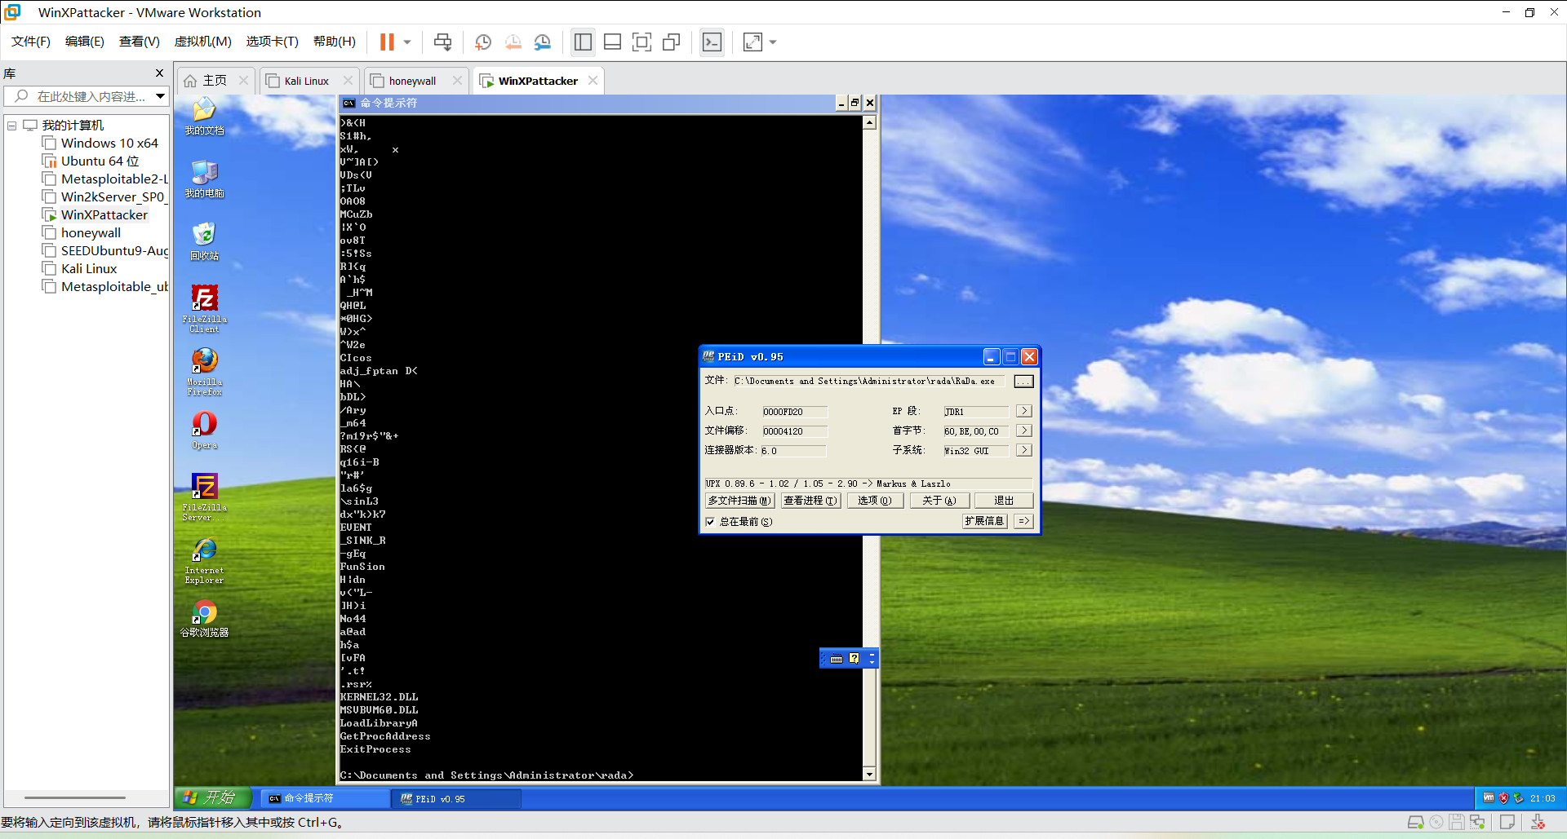The width and height of the screenshot is (1567, 839).
Task: Click the 选项 button in PEiD
Action: (x=874, y=501)
